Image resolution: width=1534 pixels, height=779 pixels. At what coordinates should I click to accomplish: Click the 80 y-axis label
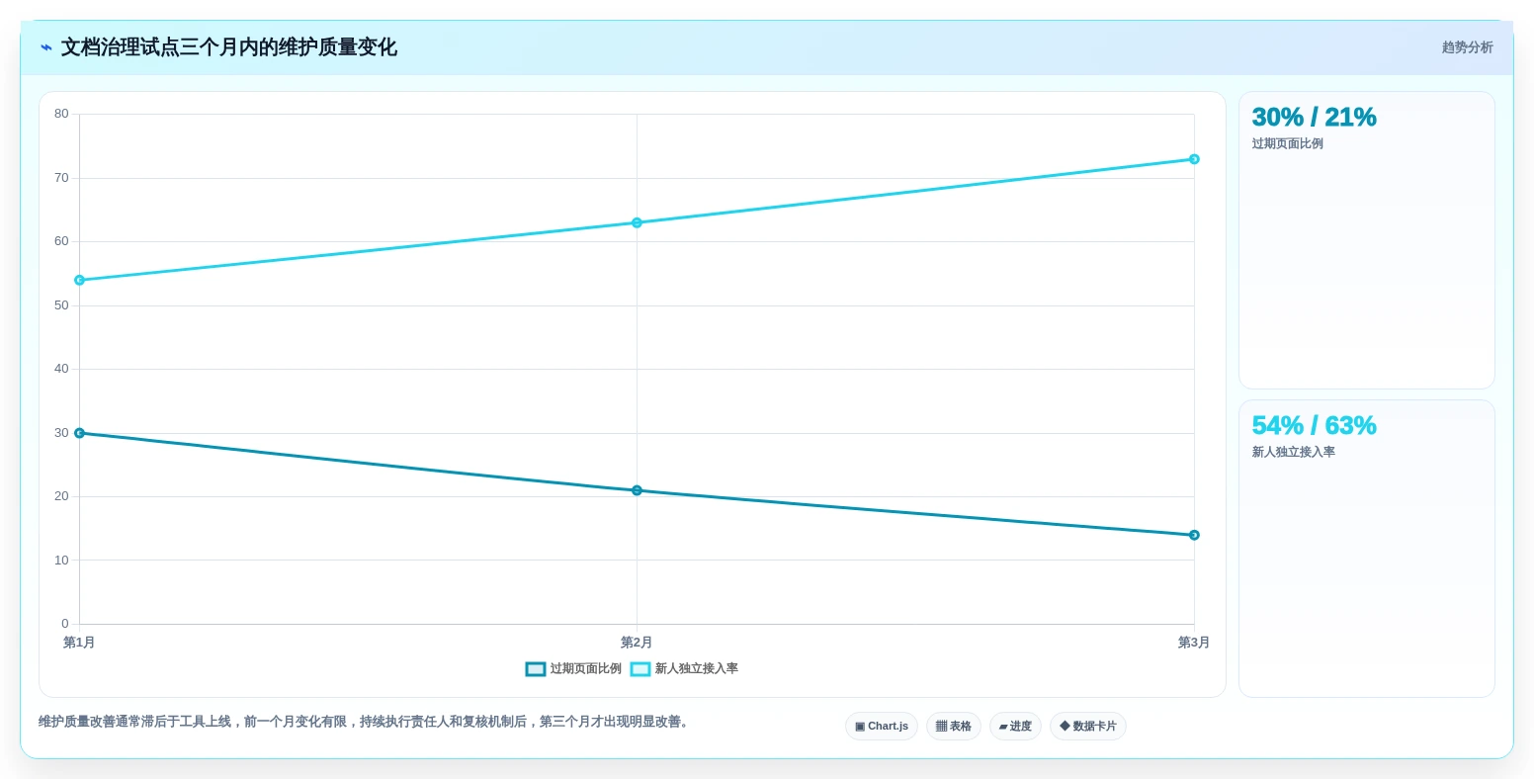[x=61, y=114]
